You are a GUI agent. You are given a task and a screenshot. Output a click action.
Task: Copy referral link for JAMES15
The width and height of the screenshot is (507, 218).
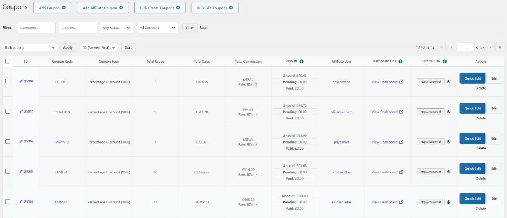coord(449,172)
